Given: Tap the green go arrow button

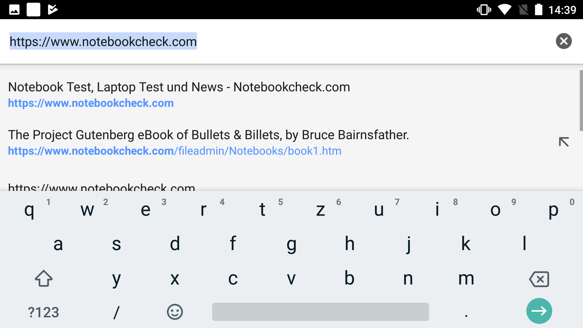Looking at the screenshot, I should [x=539, y=311].
